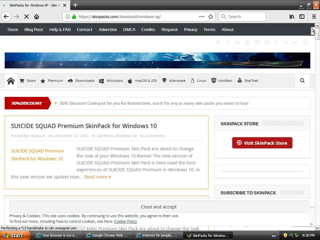Bookmark this page with the star
This screenshot has height=240, width=320.
coord(211,17)
